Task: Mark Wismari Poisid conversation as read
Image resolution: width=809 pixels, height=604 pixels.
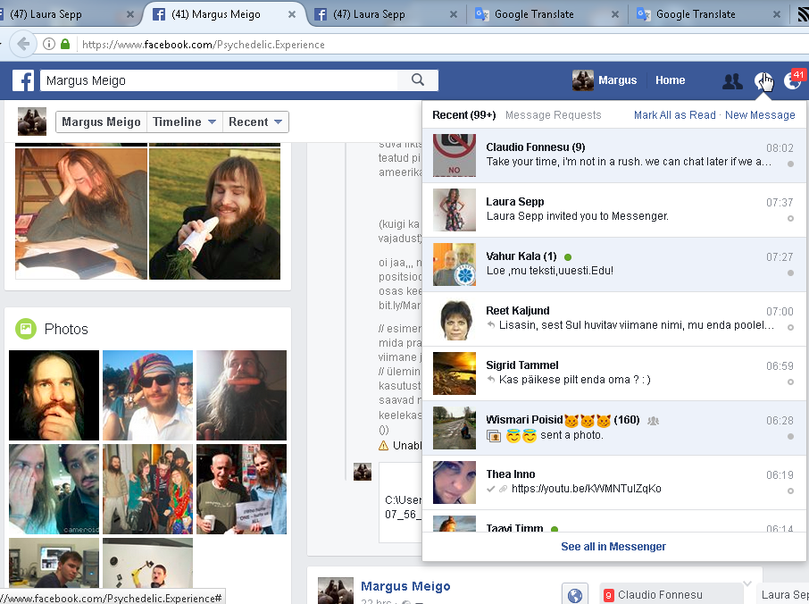Action: coord(790,437)
